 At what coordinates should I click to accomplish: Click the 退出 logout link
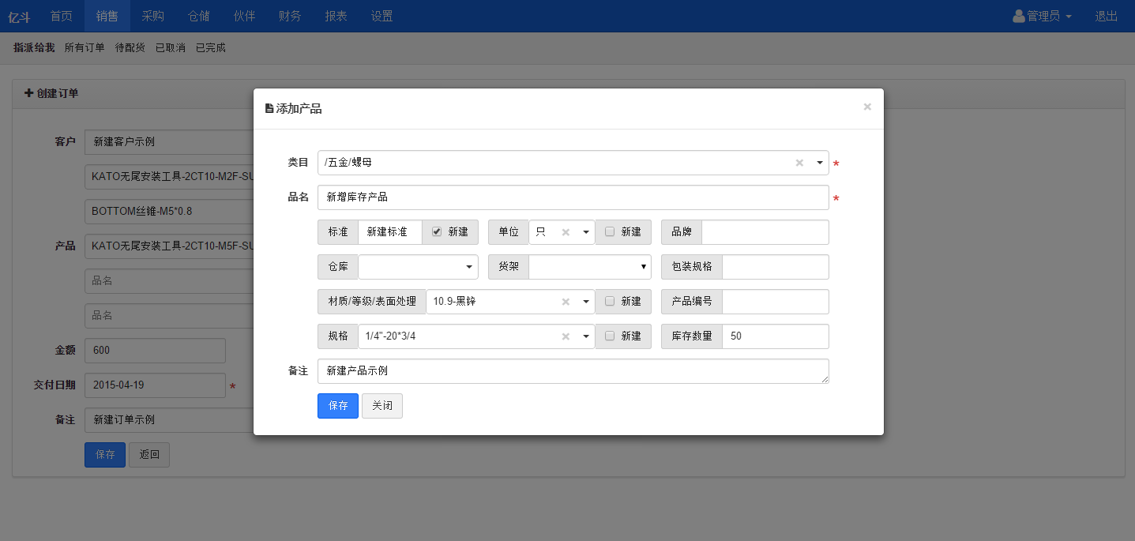pyautogui.click(x=1105, y=15)
